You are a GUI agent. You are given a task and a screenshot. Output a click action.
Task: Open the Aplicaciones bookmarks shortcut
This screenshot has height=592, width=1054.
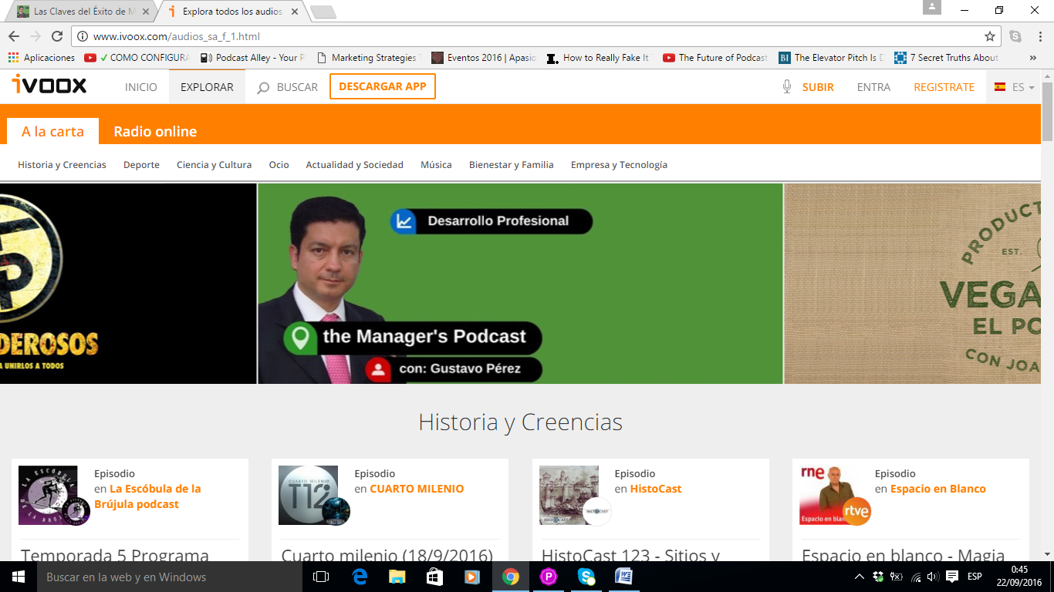[42, 58]
